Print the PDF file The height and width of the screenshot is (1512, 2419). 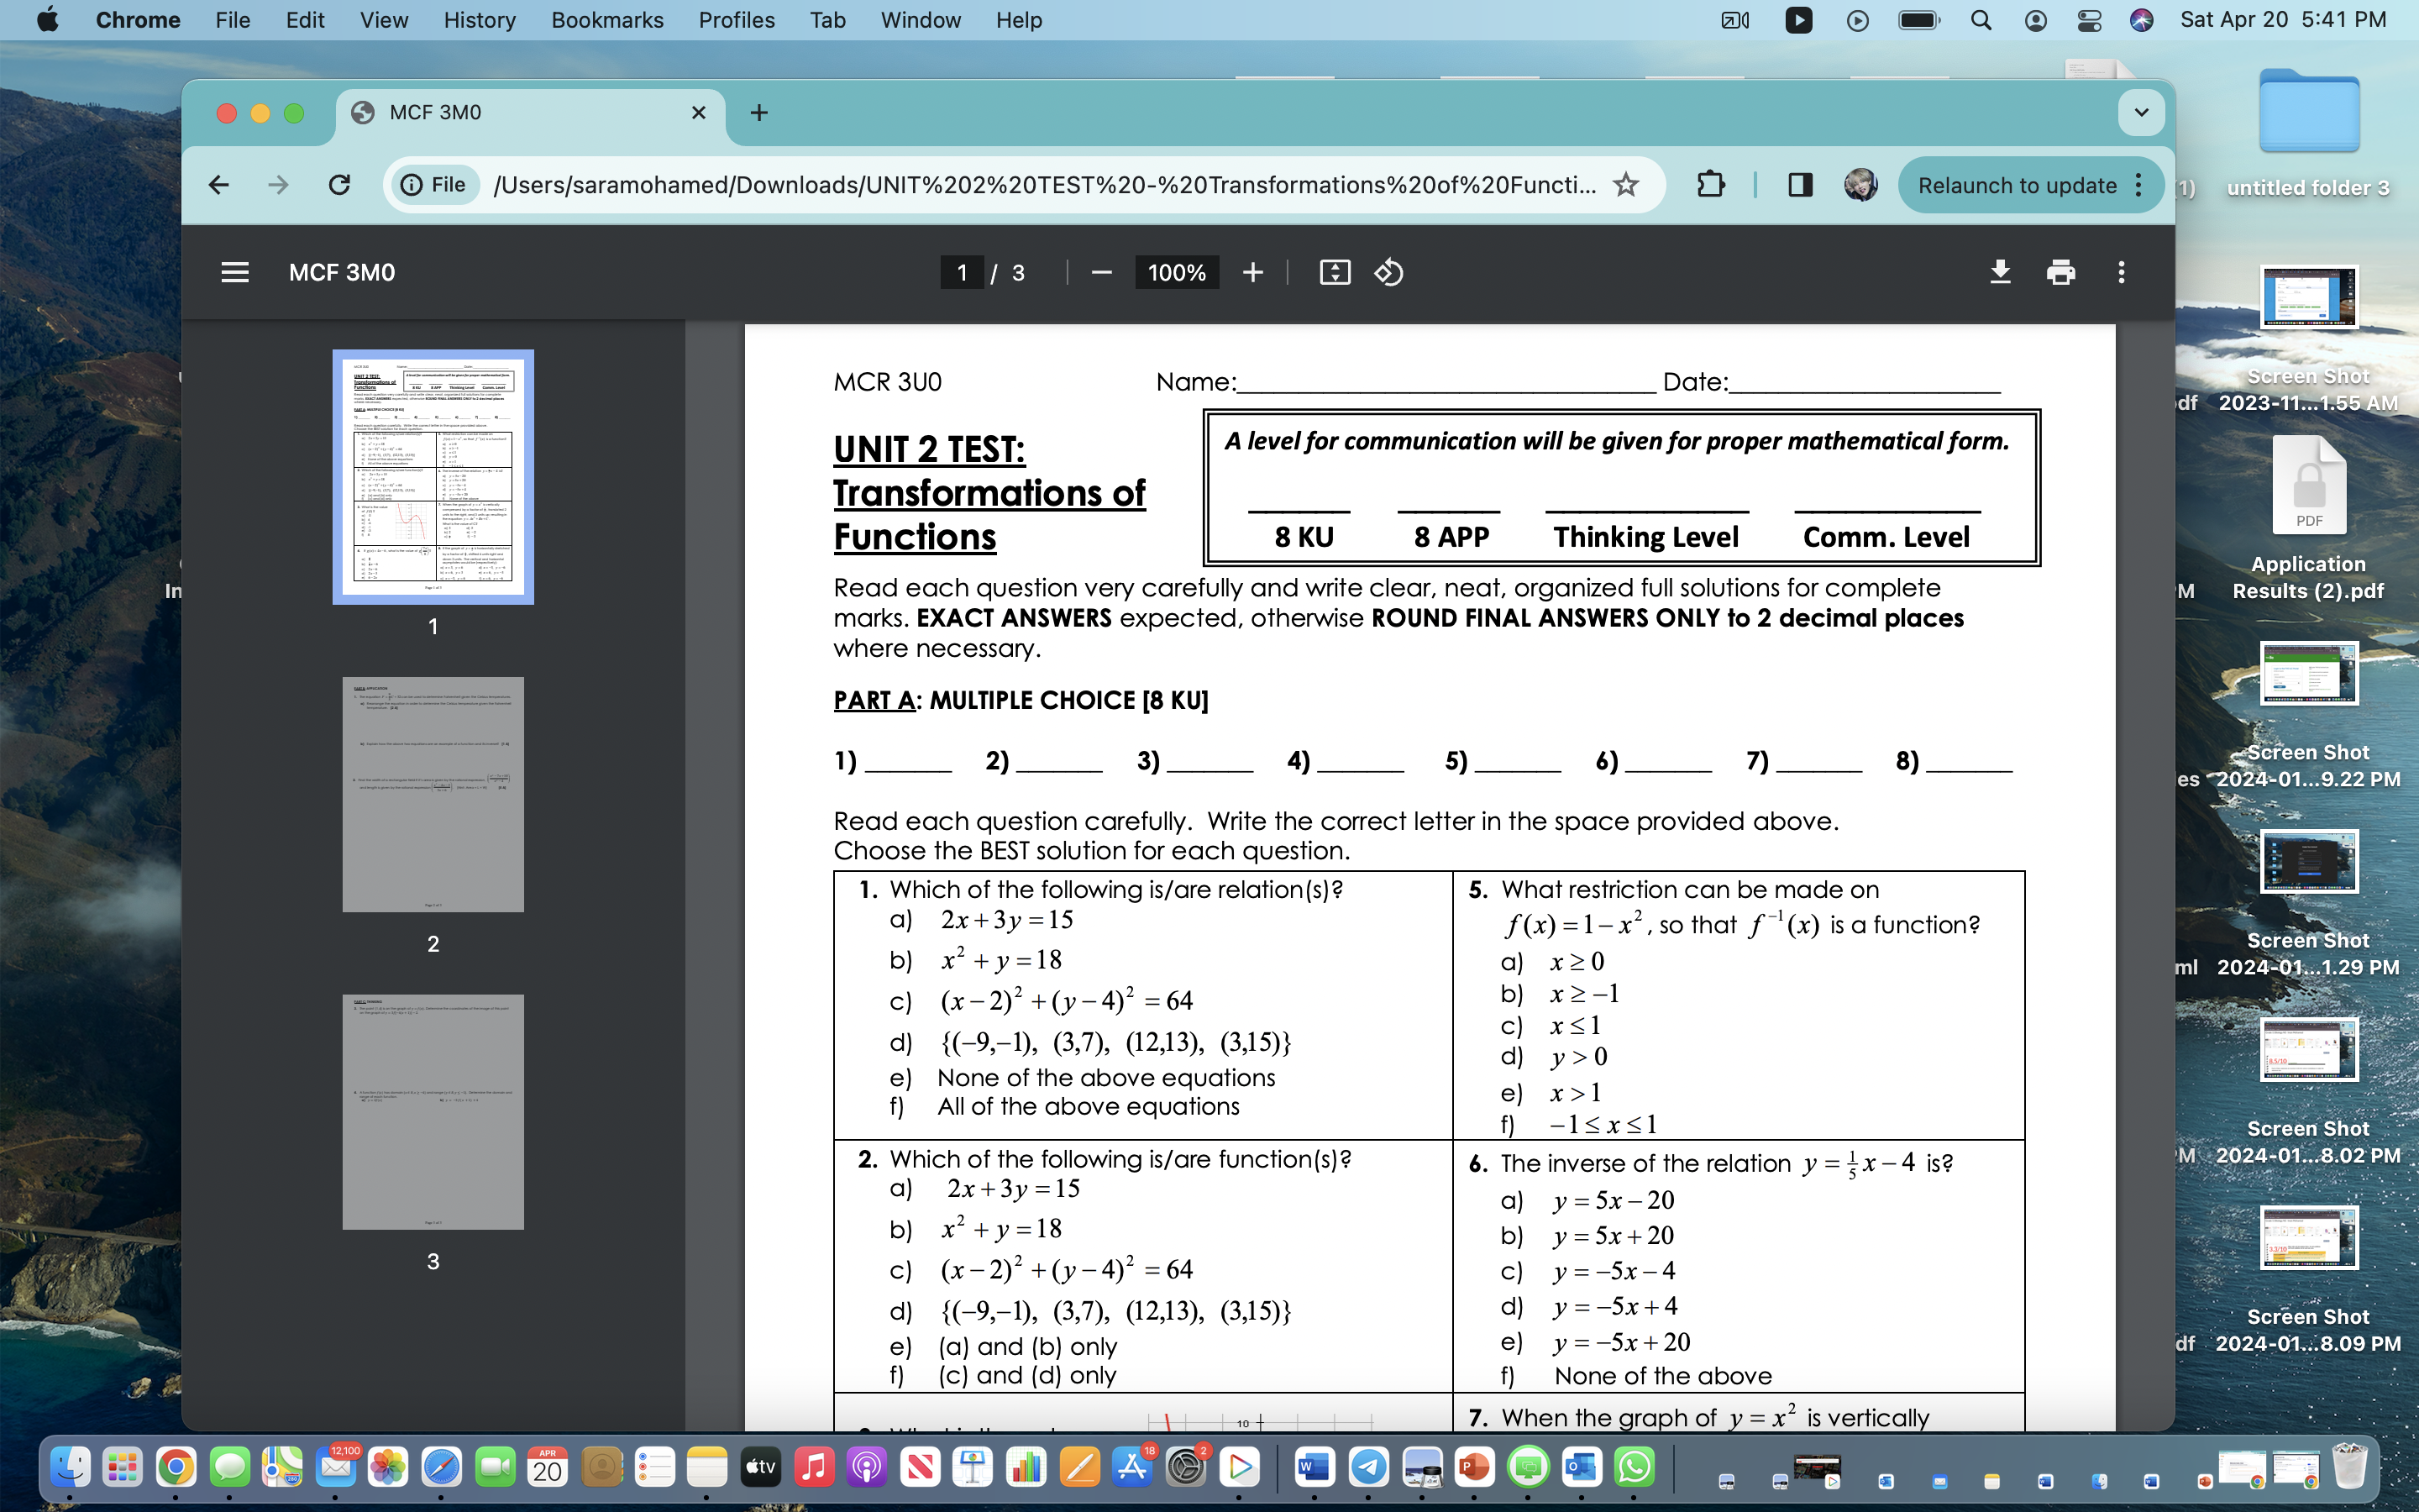tap(2060, 272)
